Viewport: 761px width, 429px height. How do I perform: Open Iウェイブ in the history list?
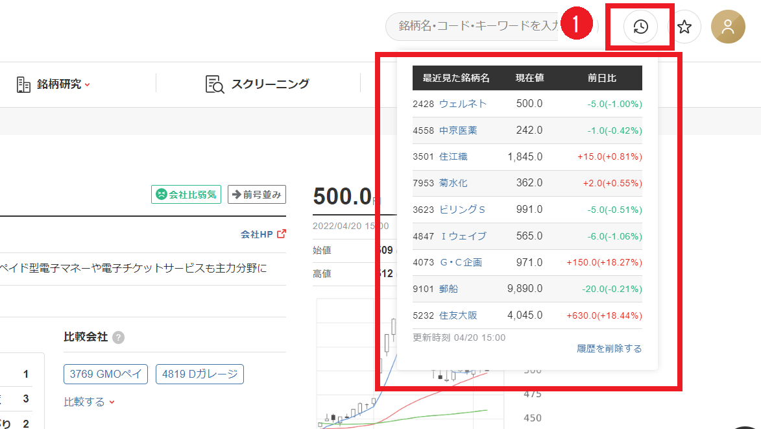[x=463, y=236]
